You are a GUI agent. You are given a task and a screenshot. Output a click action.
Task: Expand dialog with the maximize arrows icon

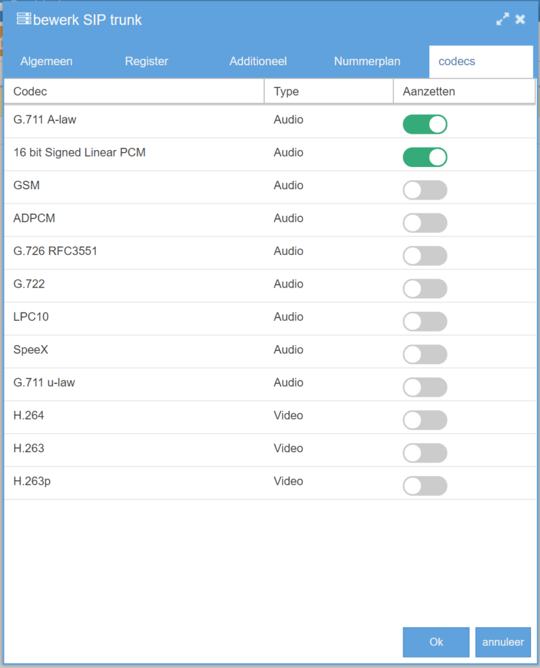[x=502, y=20]
